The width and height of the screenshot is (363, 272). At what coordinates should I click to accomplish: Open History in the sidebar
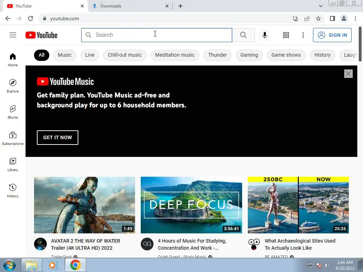click(13, 191)
